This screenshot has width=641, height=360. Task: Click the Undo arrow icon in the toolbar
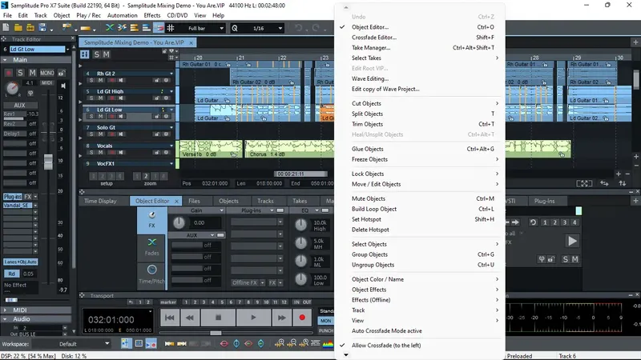pos(298,28)
